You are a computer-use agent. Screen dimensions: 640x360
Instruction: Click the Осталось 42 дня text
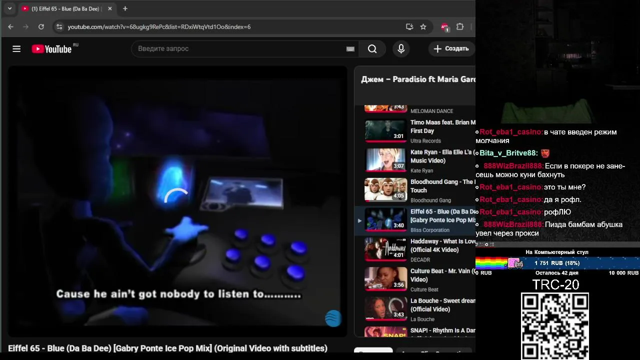click(556, 273)
